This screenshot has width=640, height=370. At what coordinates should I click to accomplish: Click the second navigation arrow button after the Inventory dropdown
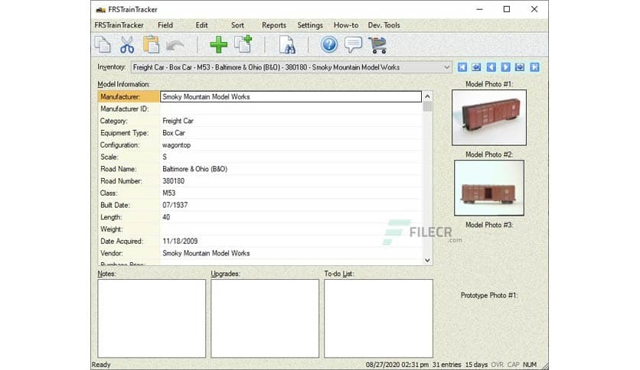476,67
